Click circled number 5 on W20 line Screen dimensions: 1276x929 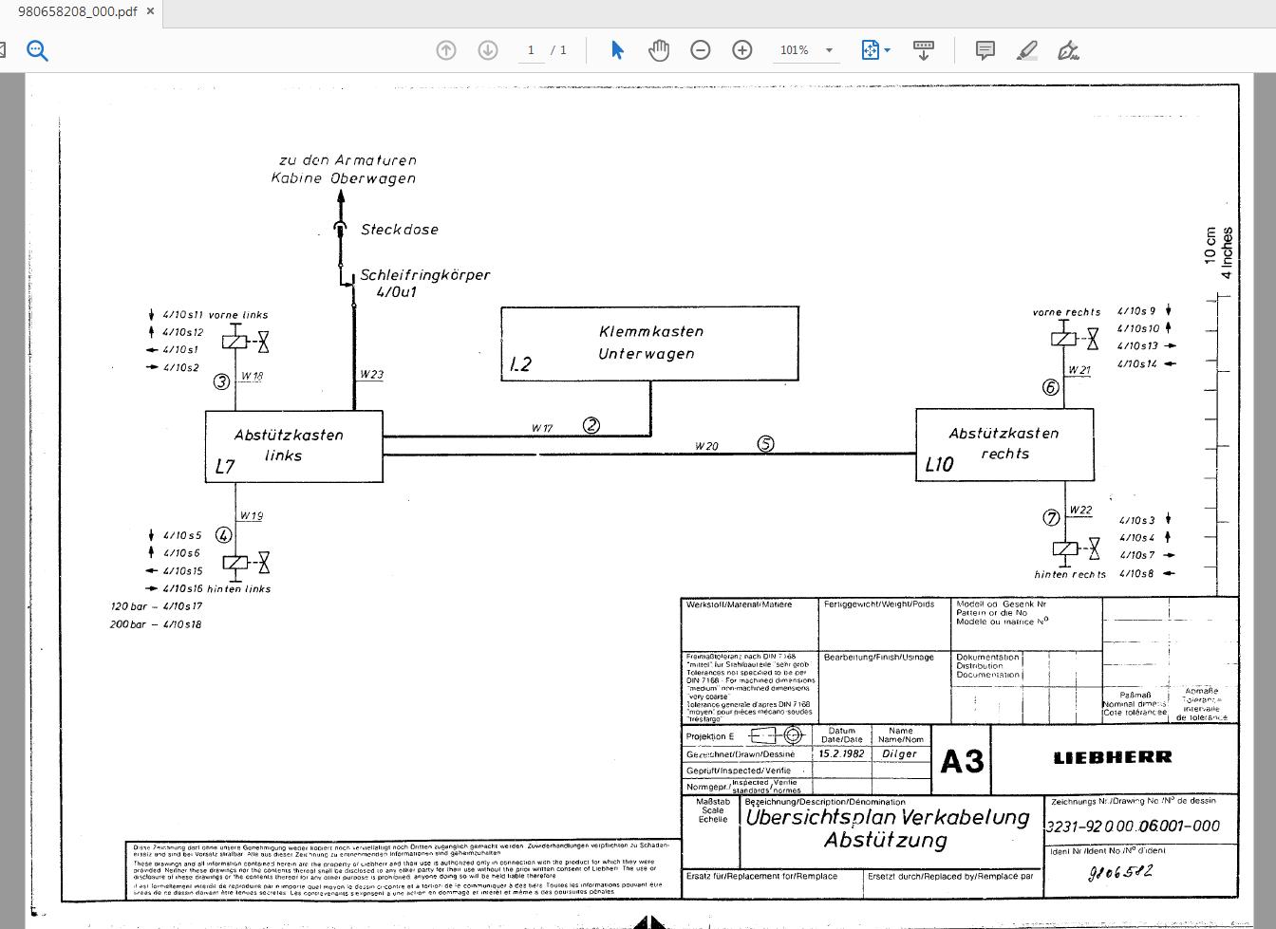765,443
